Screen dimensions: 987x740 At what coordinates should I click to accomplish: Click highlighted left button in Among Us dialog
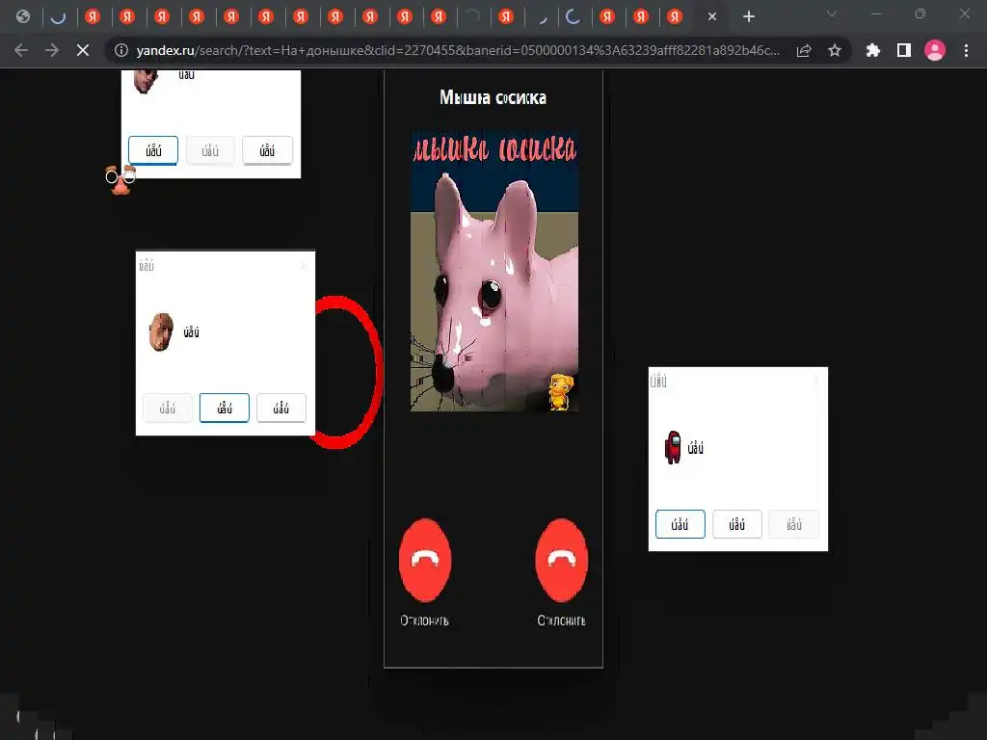click(x=680, y=524)
